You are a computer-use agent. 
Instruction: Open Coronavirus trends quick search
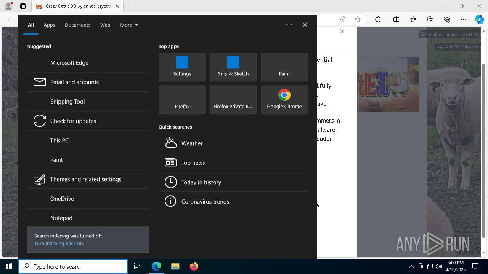click(233, 201)
